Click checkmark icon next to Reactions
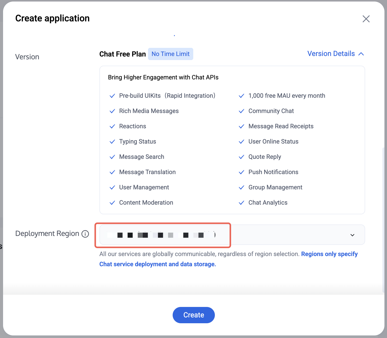Image resolution: width=387 pixels, height=338 pixels. pyautogui.click(x=112, y=126)
